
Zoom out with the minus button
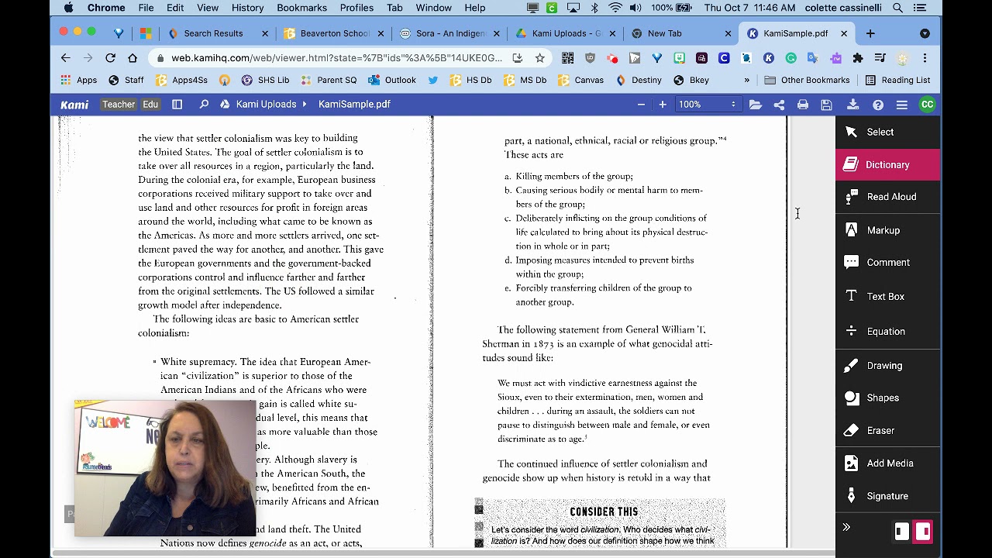point(641,104)
